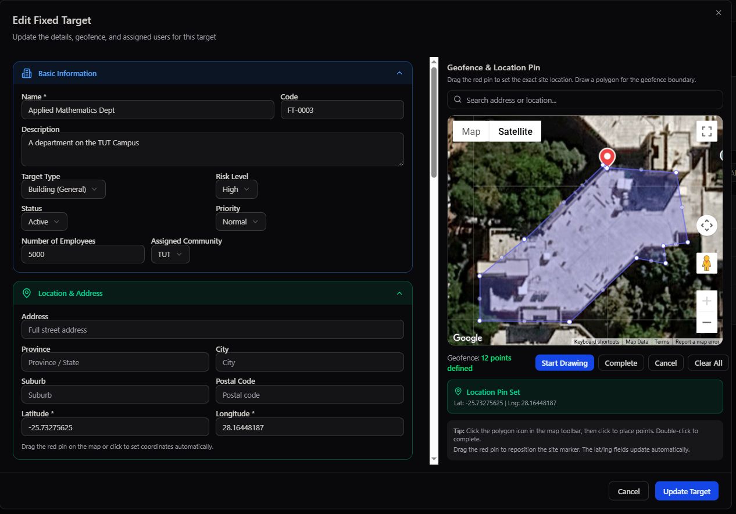The width and height of the screenshot is (736, 514).
Task: Focus the Latitude input field
Action: [115, 427]
